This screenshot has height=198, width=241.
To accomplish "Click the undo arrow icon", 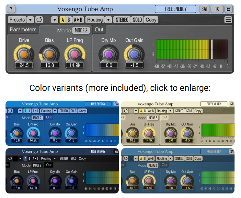I will click(39, 20).
